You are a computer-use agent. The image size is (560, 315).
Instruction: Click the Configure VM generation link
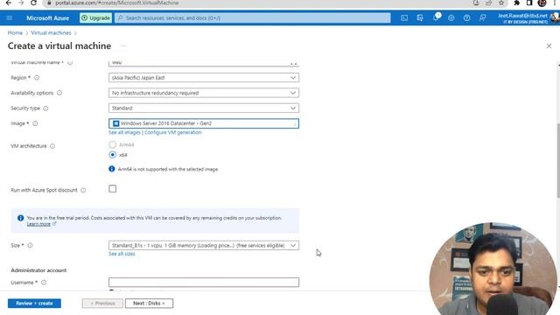173,132
